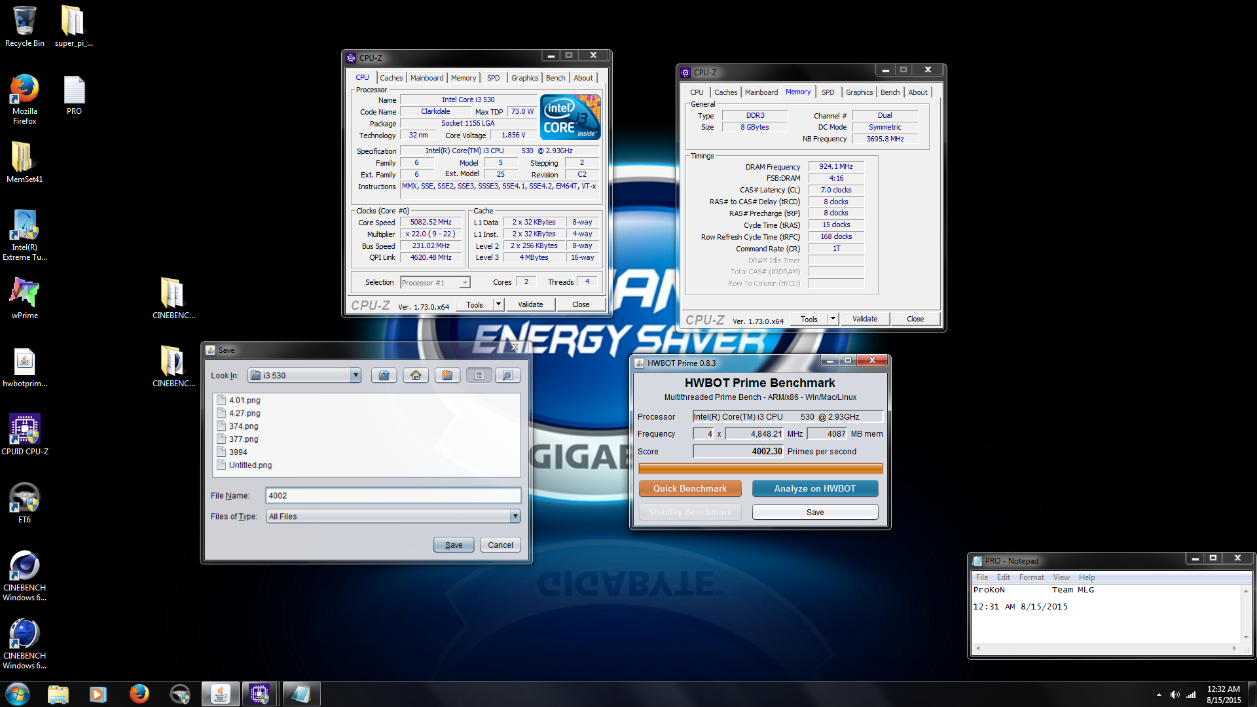The width and height of the screenshot is (1257, 707).
Task: Click Cancel in Save dialog
Action: pos(500,545)
